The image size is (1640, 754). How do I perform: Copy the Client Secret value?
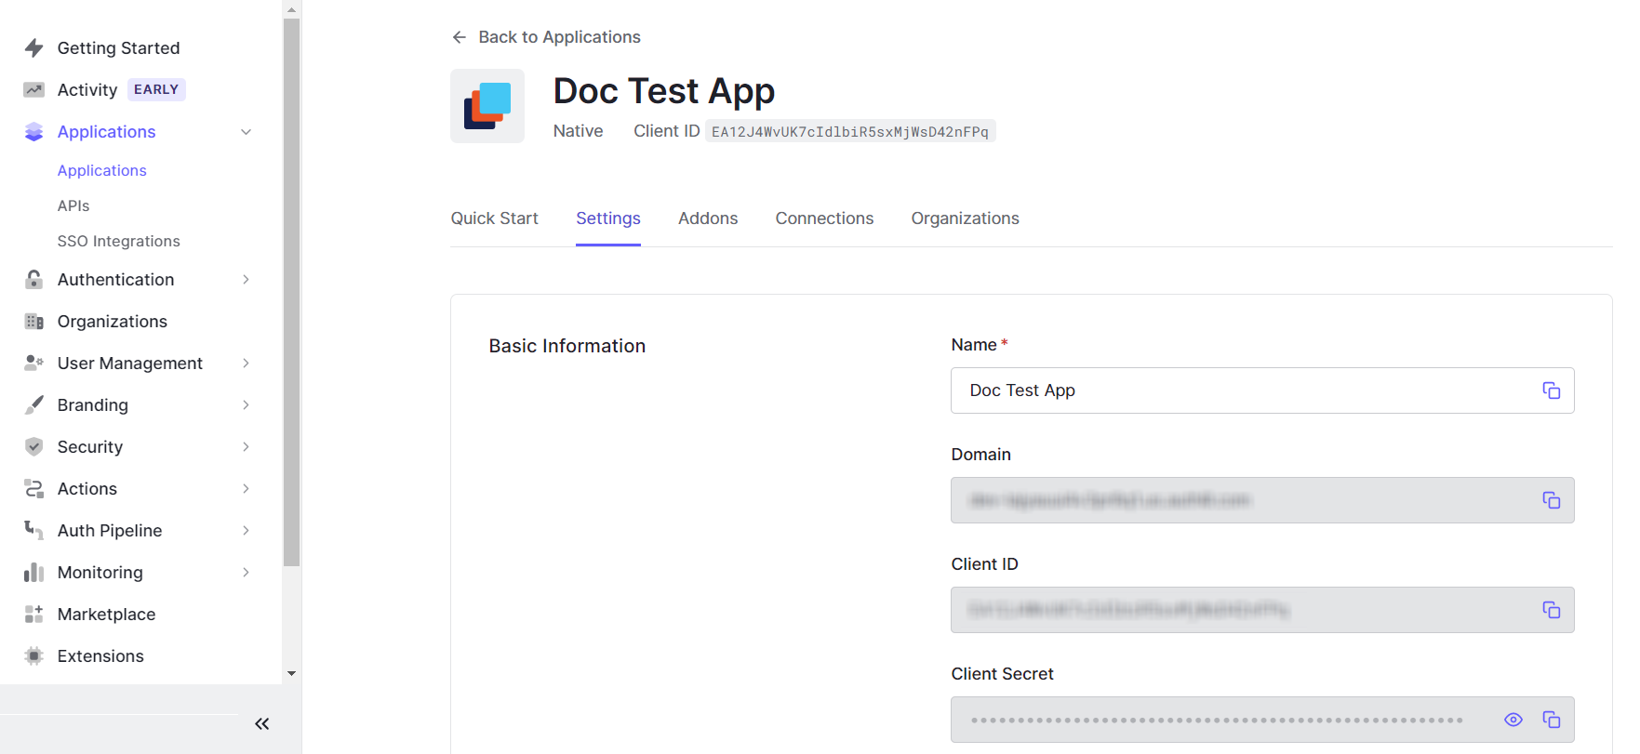(1551, 720)
